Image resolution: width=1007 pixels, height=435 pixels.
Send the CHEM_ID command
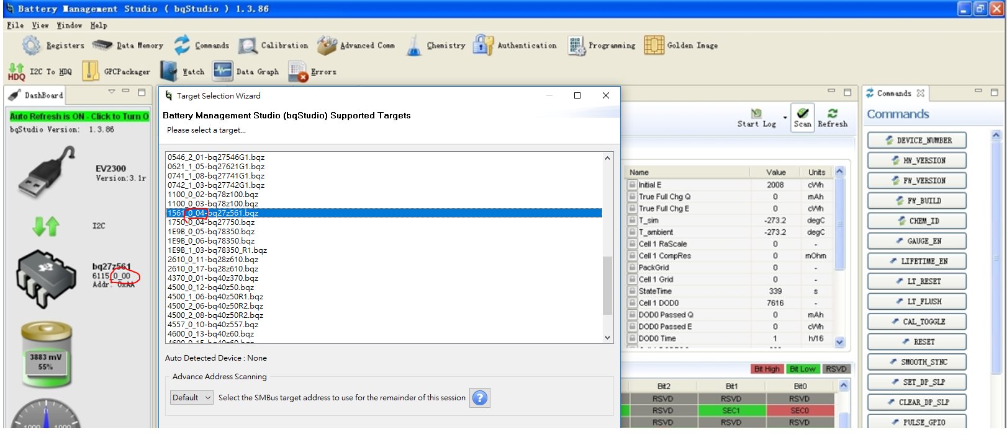[916, 221]
